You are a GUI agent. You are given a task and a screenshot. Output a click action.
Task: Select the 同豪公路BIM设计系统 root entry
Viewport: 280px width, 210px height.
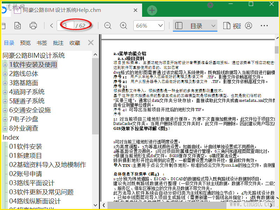34,55
